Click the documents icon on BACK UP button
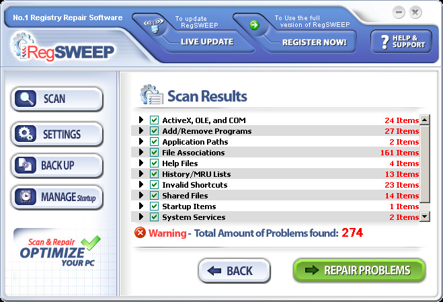Screen dimensions: 443x302 point(26,165)
